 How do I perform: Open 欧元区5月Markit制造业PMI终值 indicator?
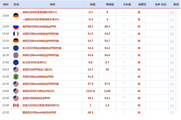tap(42, 48)
